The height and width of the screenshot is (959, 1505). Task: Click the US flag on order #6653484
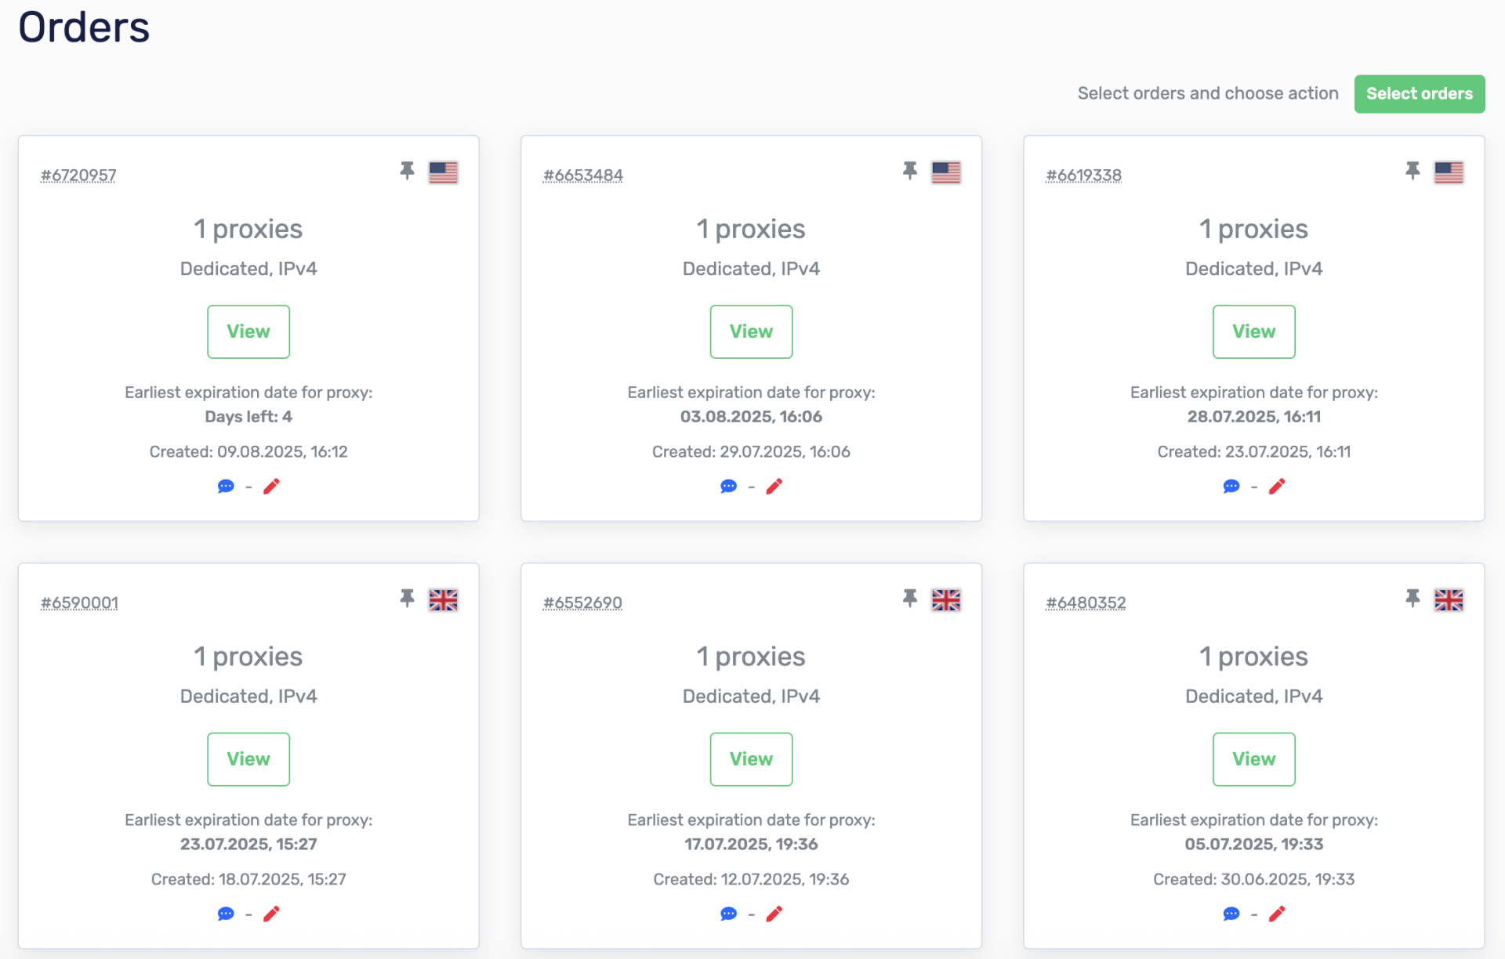pos(946,172)
